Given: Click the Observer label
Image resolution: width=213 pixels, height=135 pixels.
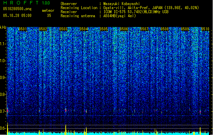Looking at the screenshot, I should 69,4.
